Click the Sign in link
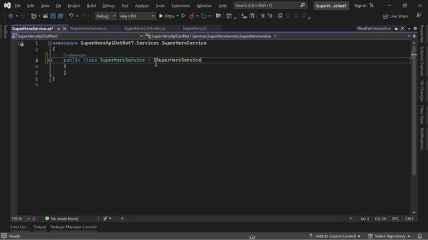Image resolution: width=428 pixels, height=240 pixels. [x=360, y=5]
